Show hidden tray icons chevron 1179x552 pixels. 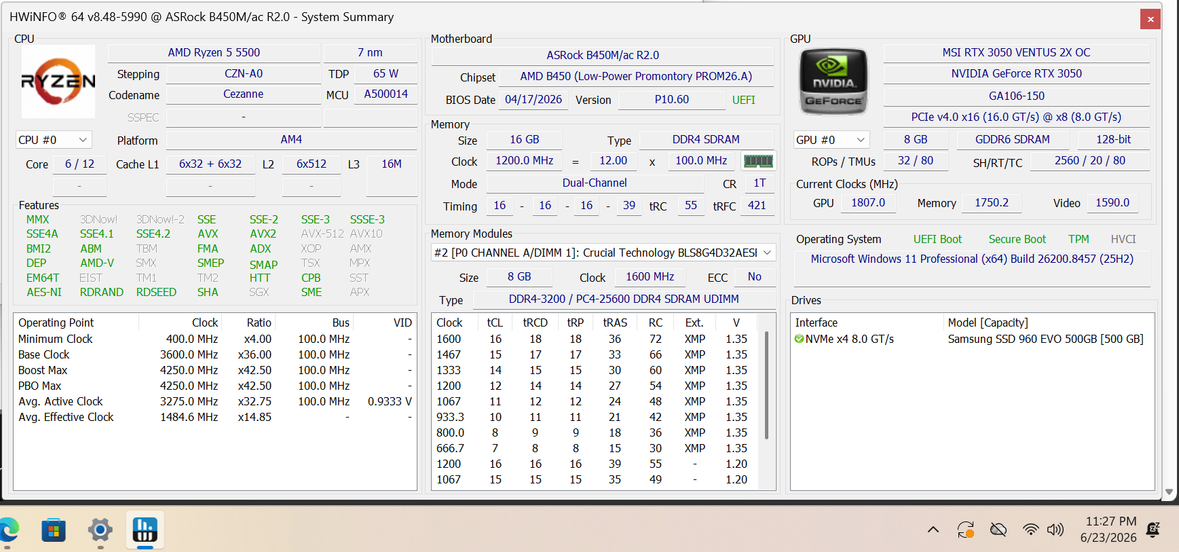point(933,530)
